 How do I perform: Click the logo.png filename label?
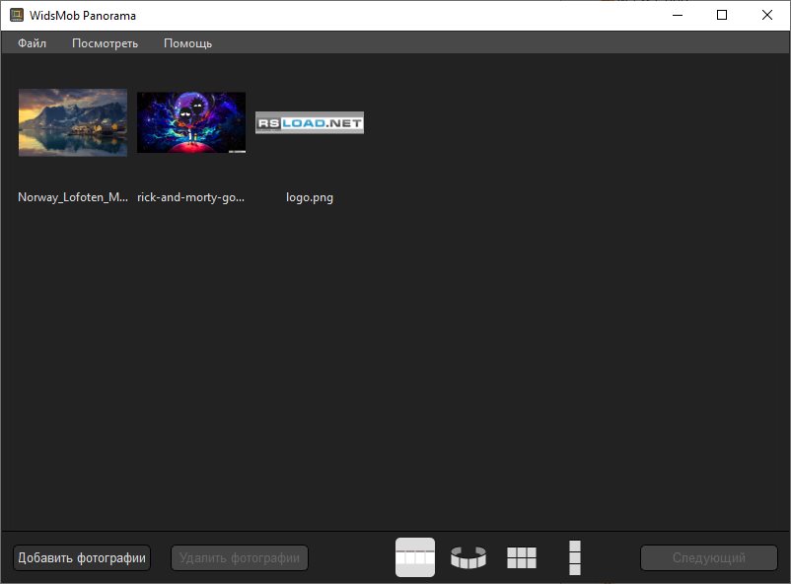coord(309,197)
